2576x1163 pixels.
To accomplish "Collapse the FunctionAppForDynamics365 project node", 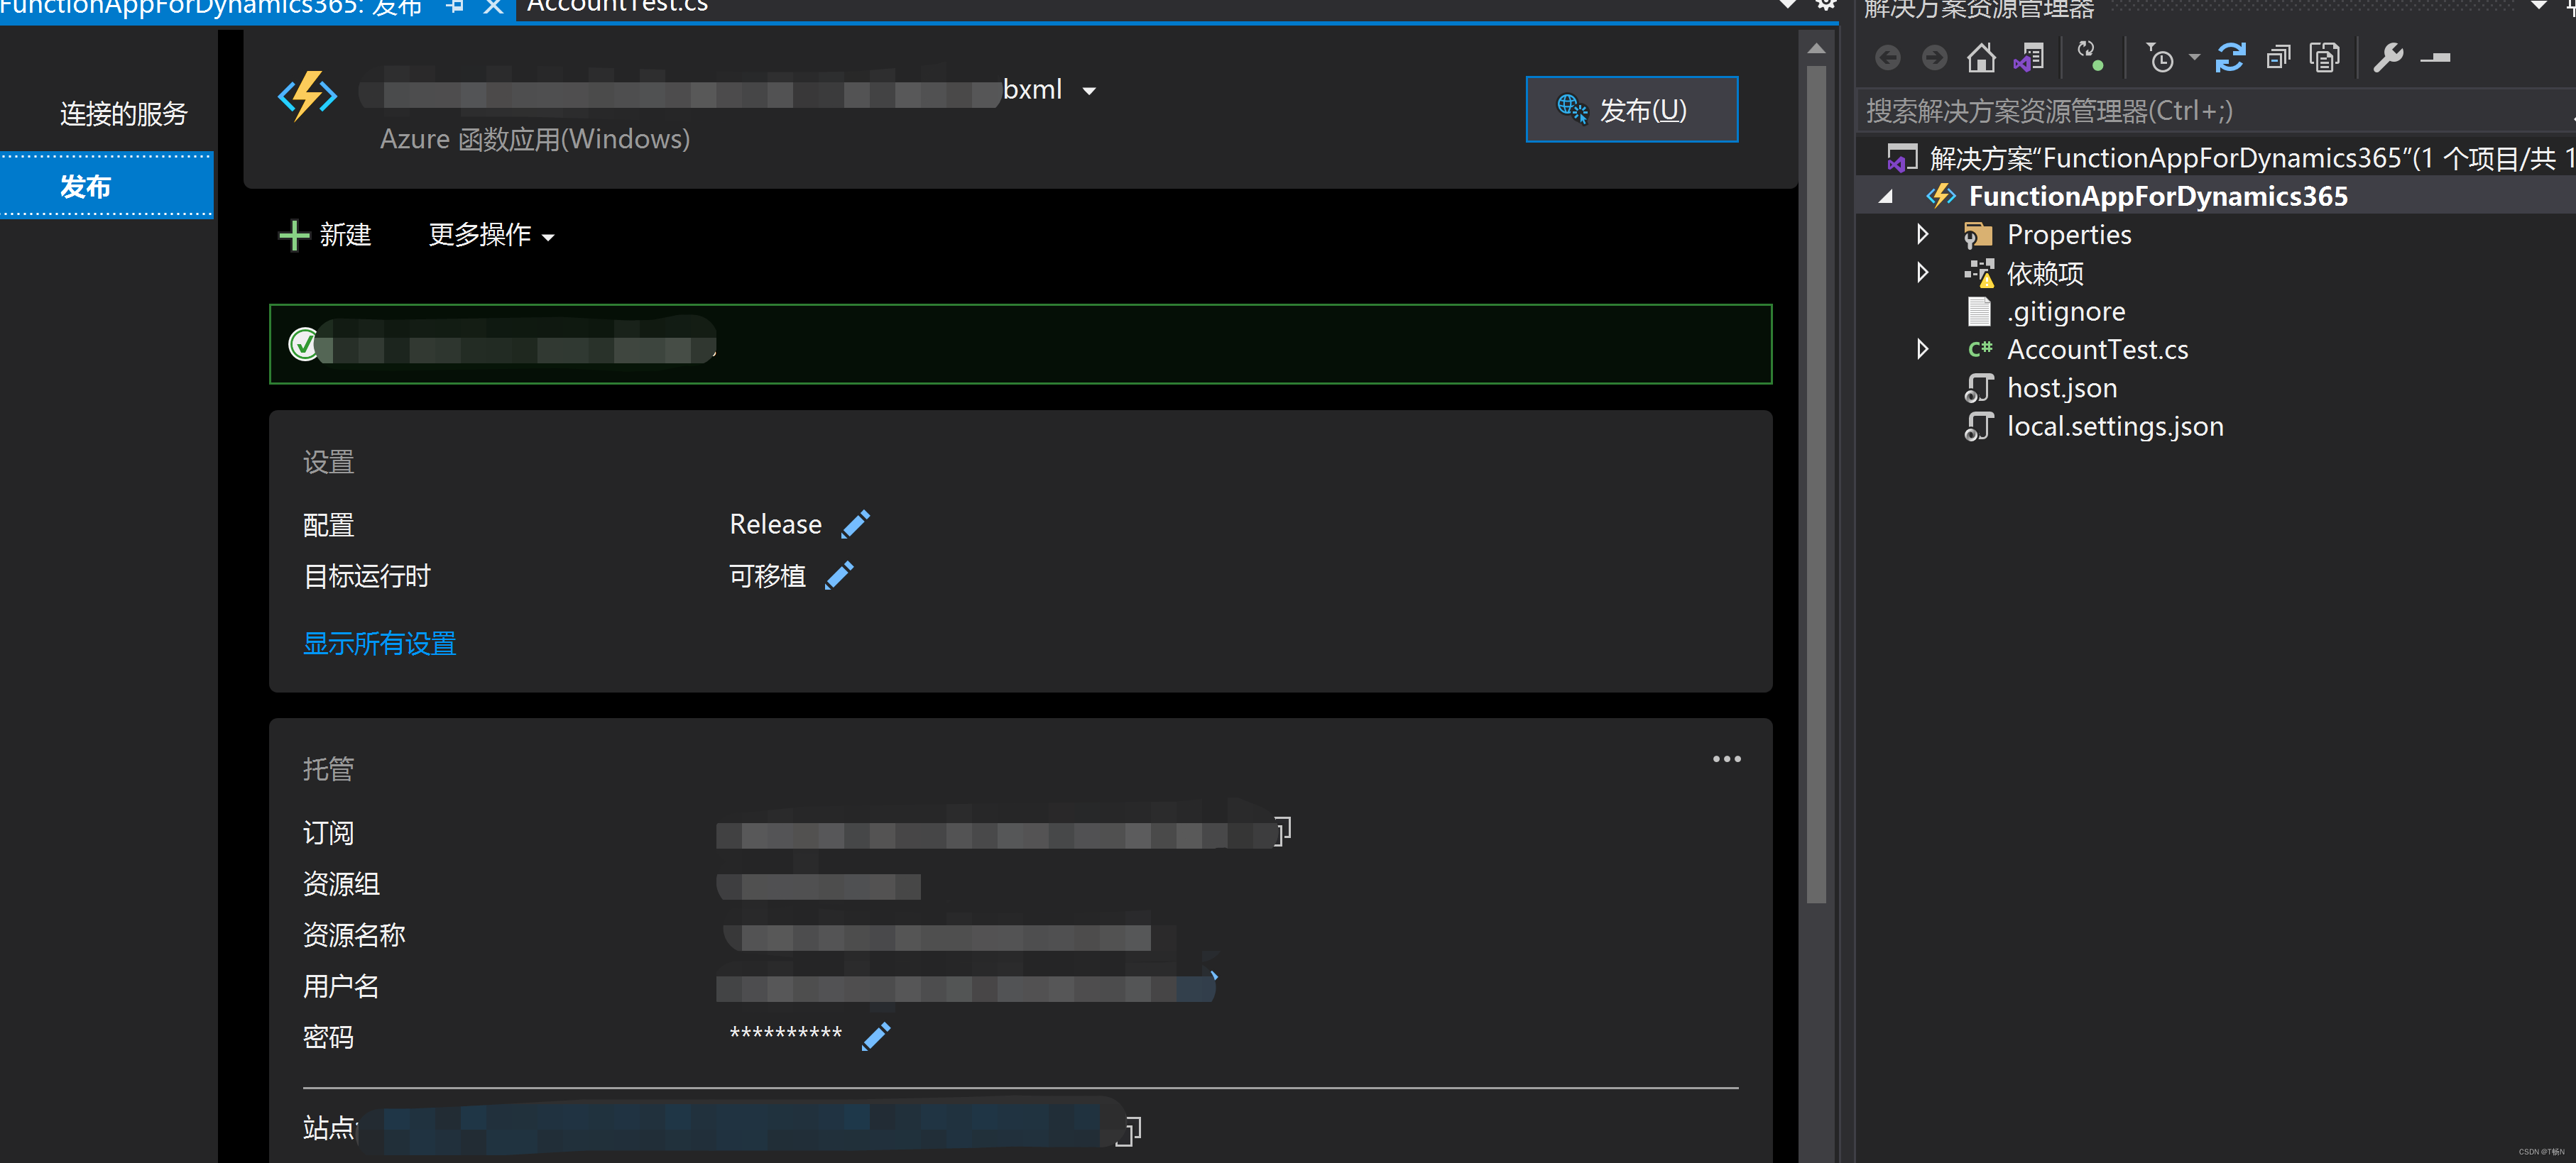I will click(x=1886, y=197).
